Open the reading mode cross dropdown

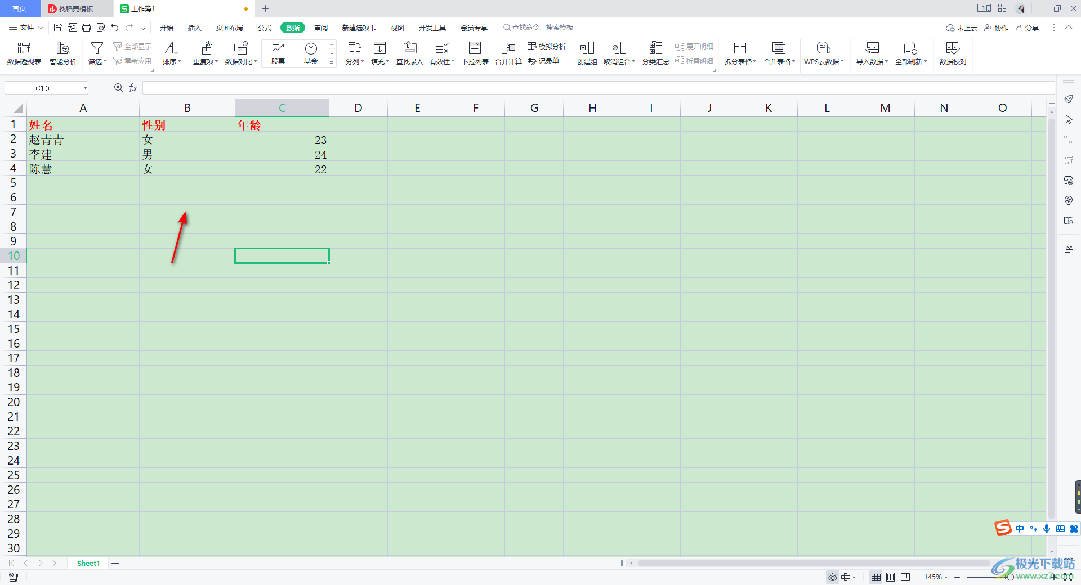tap(854, 577)
